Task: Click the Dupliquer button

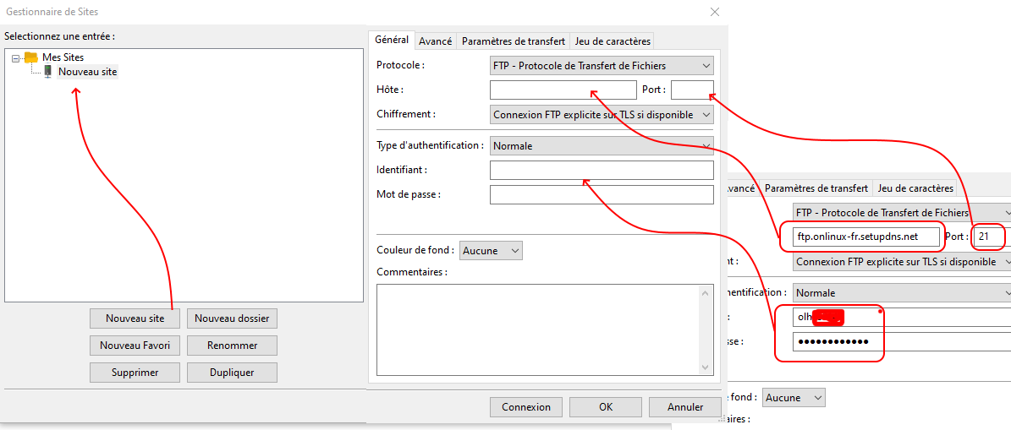Action: [x=232, y=372]
